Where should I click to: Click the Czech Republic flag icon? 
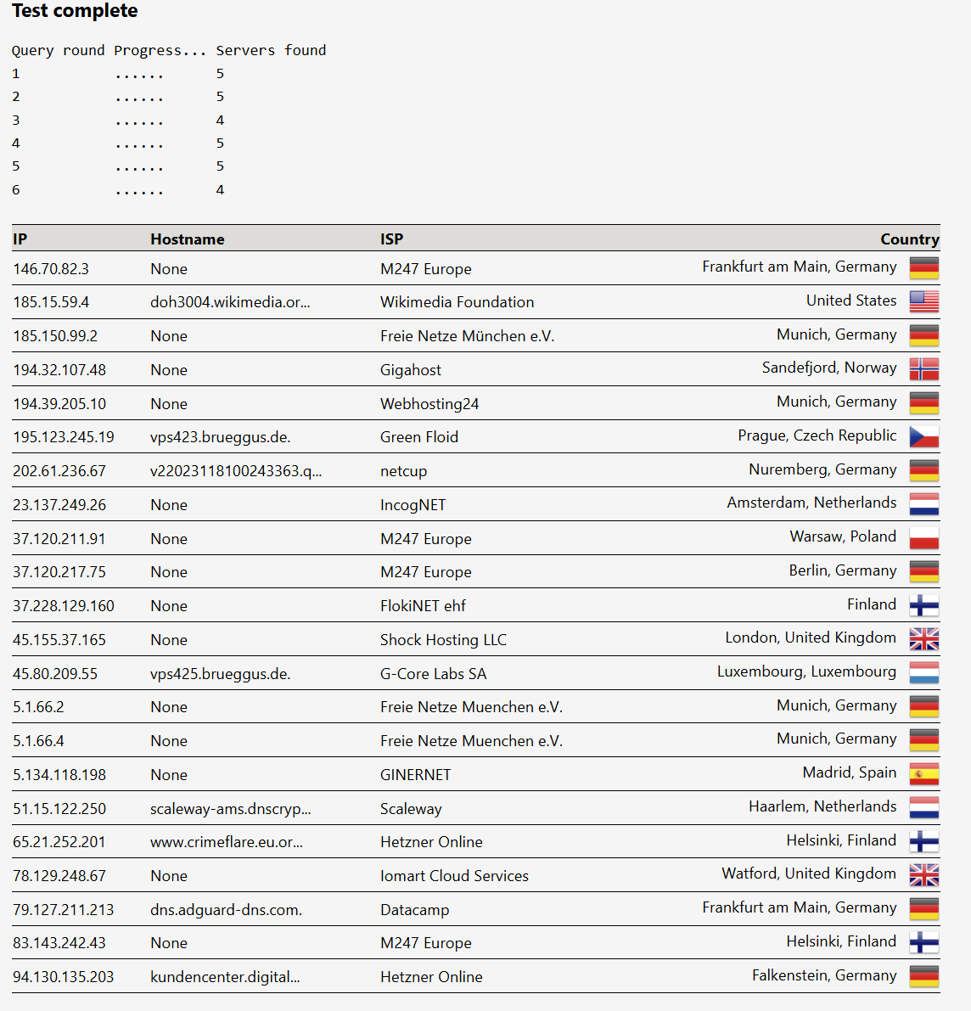pyautogui.click(x=923, y=436)
